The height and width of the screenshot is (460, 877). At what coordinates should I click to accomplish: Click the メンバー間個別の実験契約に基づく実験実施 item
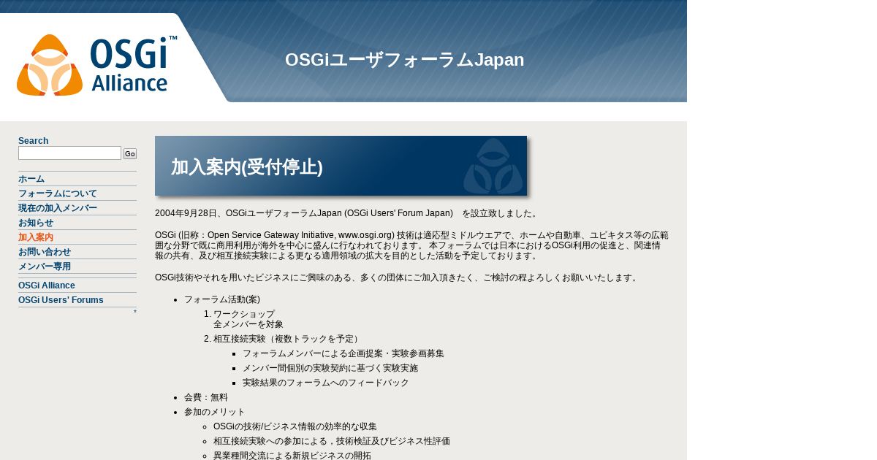click(330, 368)
